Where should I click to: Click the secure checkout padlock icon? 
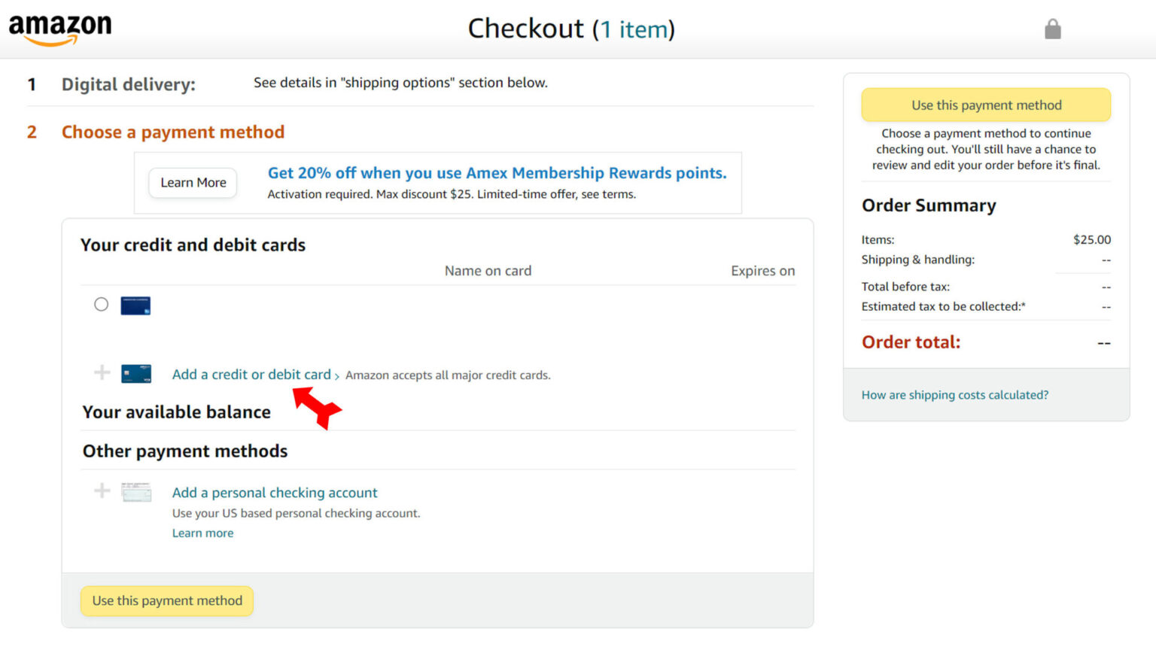[x=1052, y=29]
